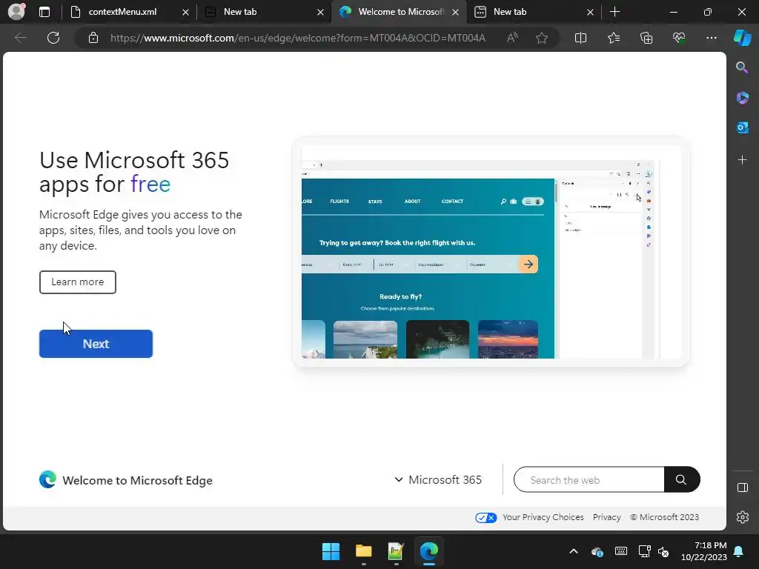
Task: View site information lock icon
Action: [93, 38]
